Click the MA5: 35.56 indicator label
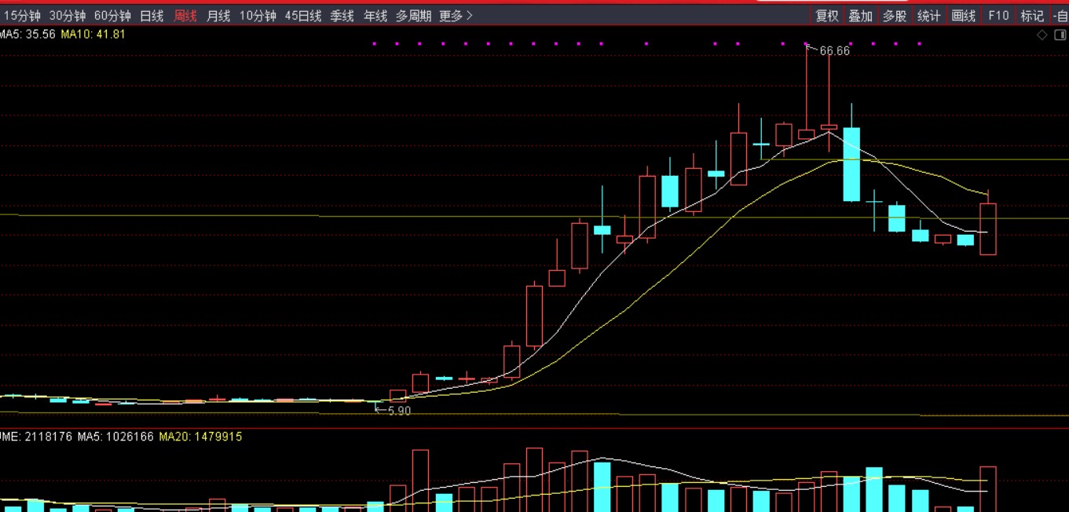The height and width of the screenshot is (512, 1069). point(27,35)
